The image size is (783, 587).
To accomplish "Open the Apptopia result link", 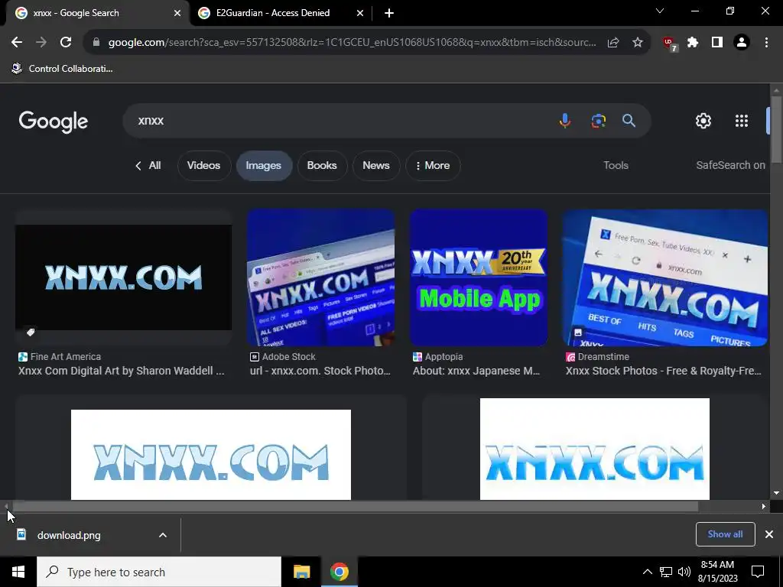I will 476,371.
